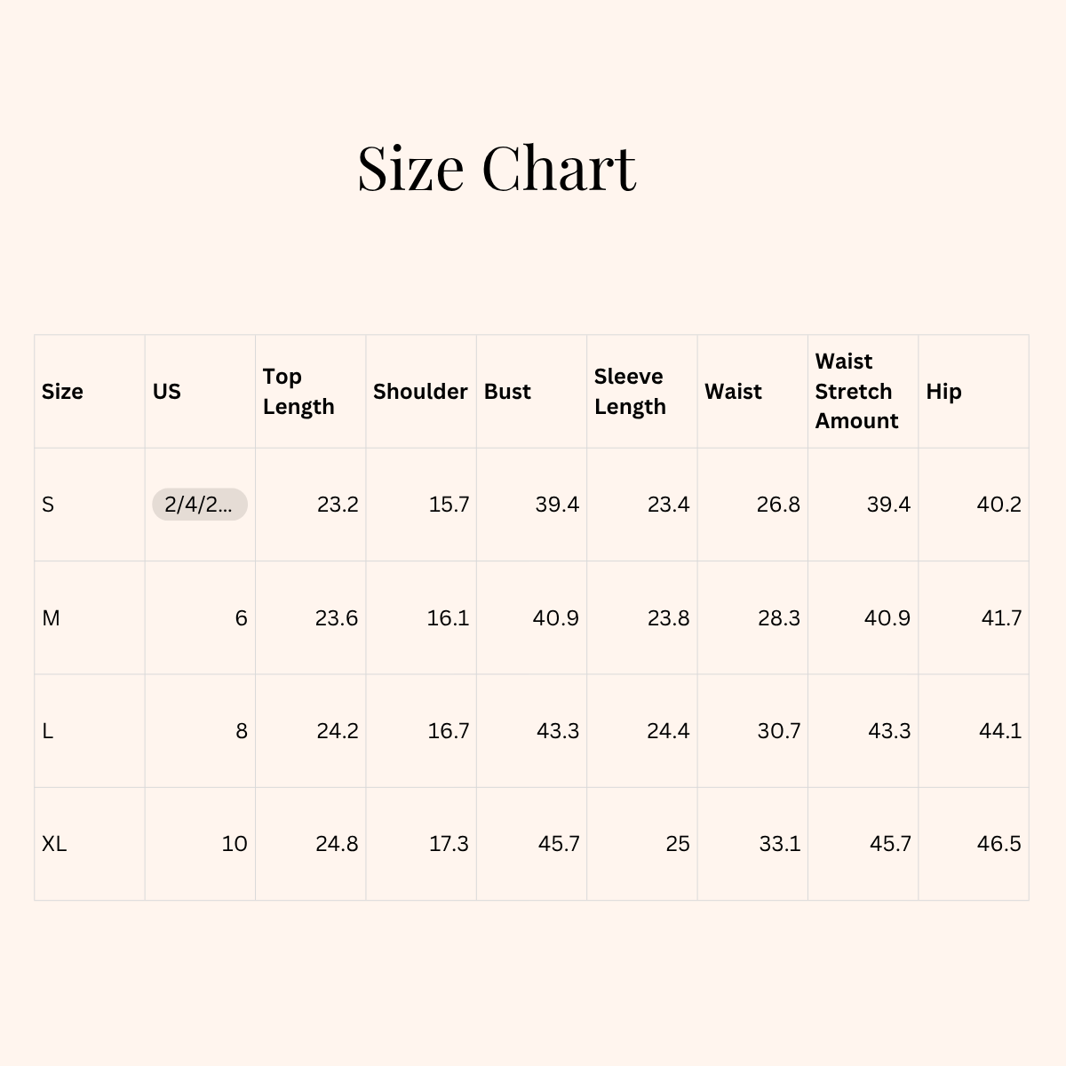The height and width of the screenshot is (1066, 1066).
Task: Select the Waist Stretch Amount header
Action: [x=856, y=392]
